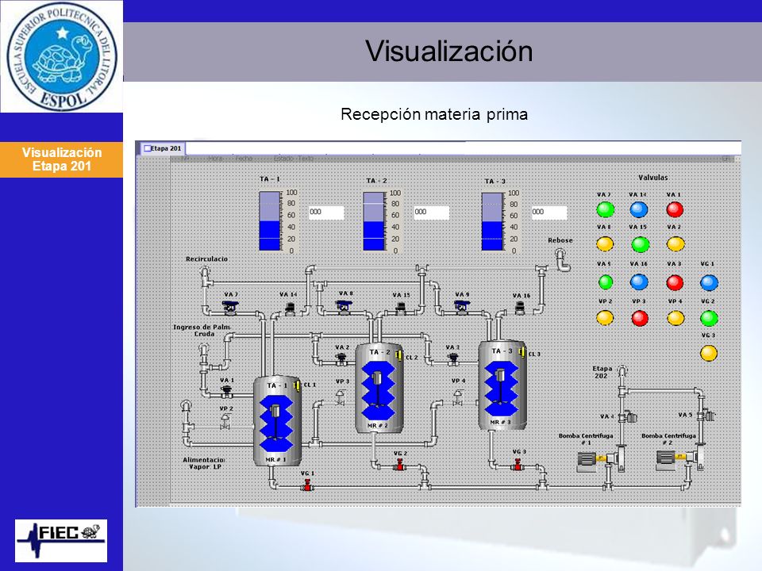Toggle the blue VA 14 indicator light

638,209
